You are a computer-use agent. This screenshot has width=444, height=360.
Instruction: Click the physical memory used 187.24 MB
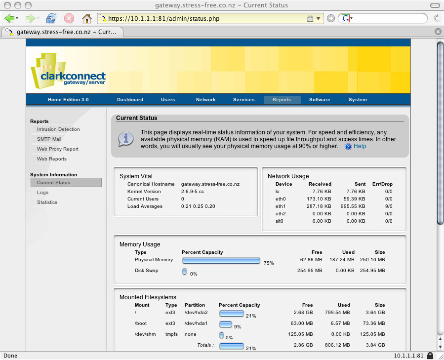click(x=342, y=259)
